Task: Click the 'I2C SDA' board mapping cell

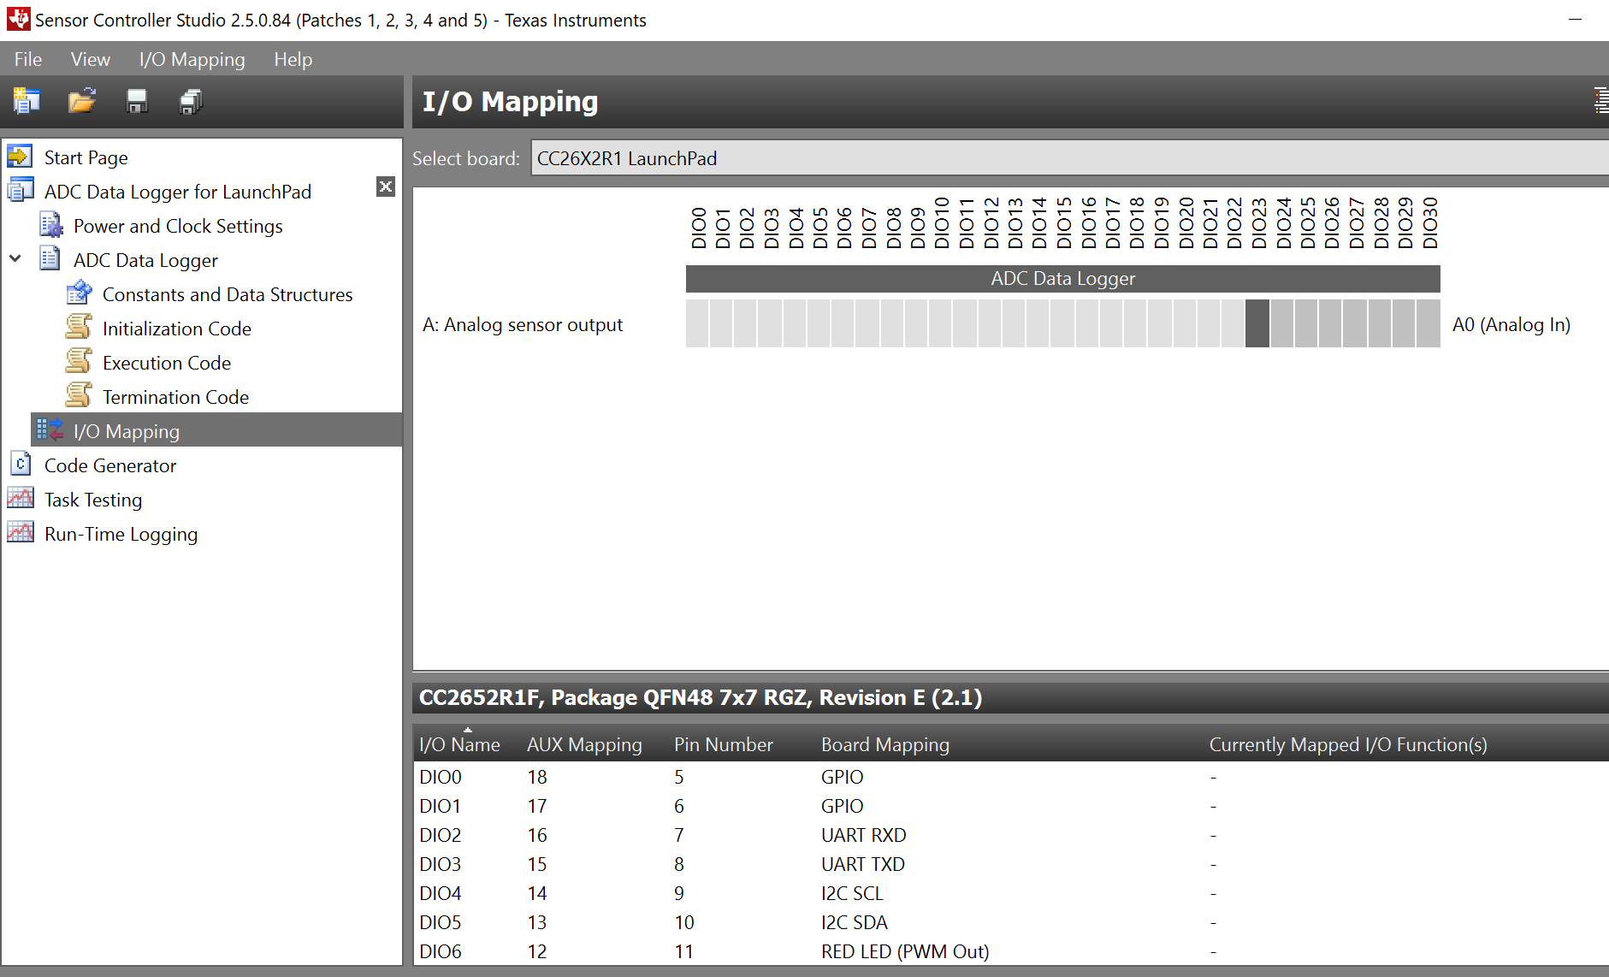Action: click(x=855, y=922)
